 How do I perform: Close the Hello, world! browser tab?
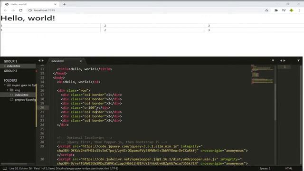coord(55,4)
